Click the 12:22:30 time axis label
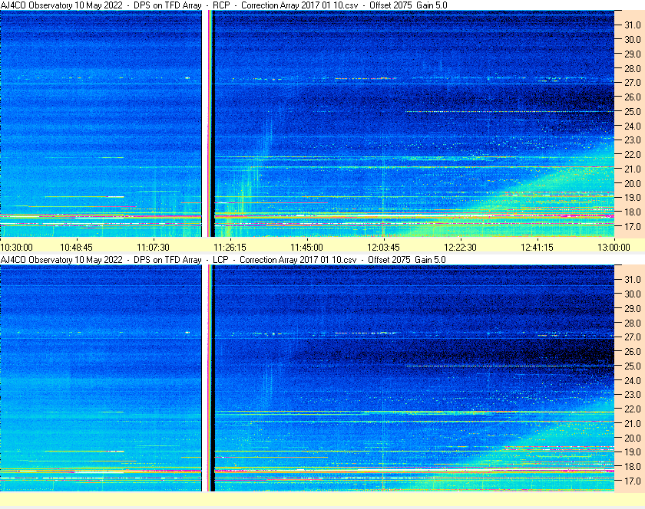 tap(460, 248)
